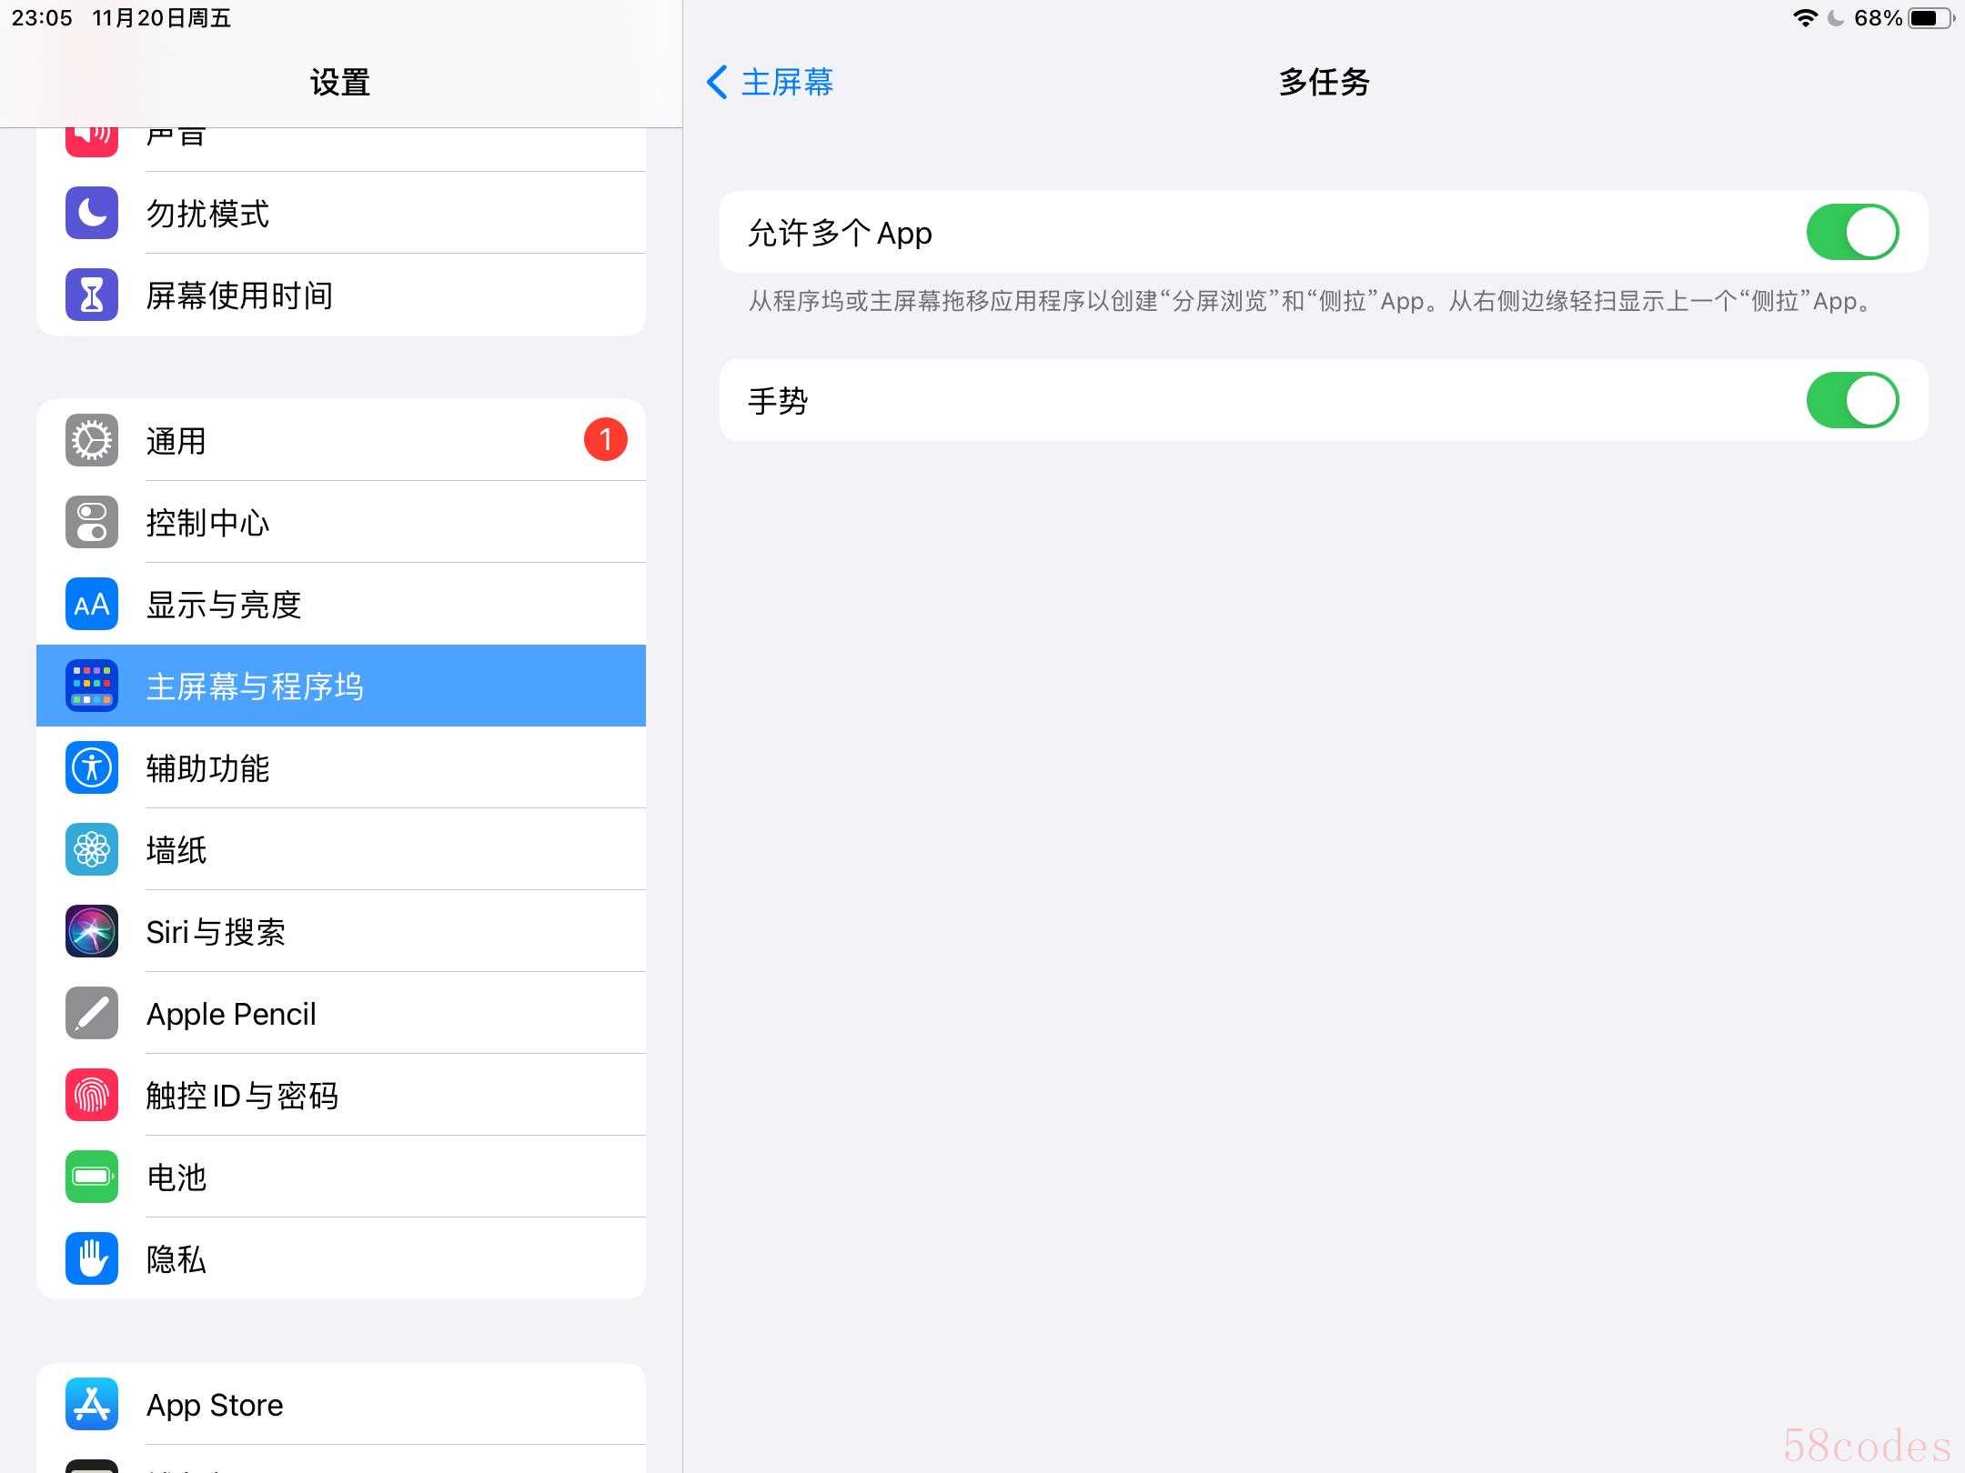The height and width of the screenshot is (1473, 1965).
Task: Tap the 23:05 clock in status bar
Action: coord(42,18)
